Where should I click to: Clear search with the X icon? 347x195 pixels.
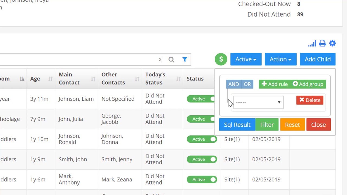(160, 60)
